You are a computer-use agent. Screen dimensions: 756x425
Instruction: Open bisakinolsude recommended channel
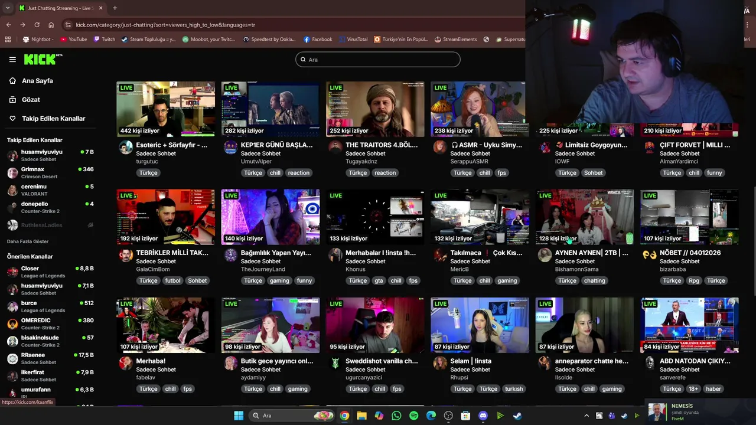click(50, 341)
